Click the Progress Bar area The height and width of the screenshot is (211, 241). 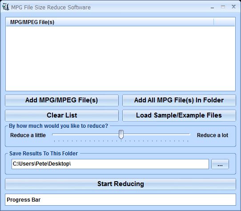tap(120, 200)
